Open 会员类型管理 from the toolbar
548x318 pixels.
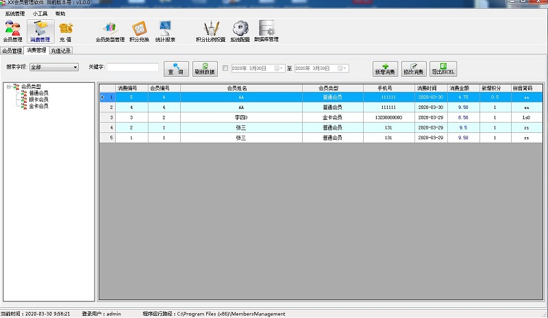pyautogui.click(x=110, y=32)
